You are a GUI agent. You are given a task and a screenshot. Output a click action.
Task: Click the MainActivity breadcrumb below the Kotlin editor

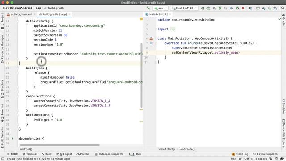pos(167,149)
